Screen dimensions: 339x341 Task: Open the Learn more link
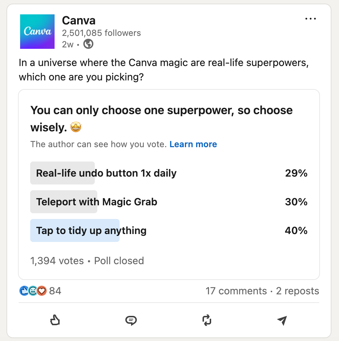coord(193,144)
